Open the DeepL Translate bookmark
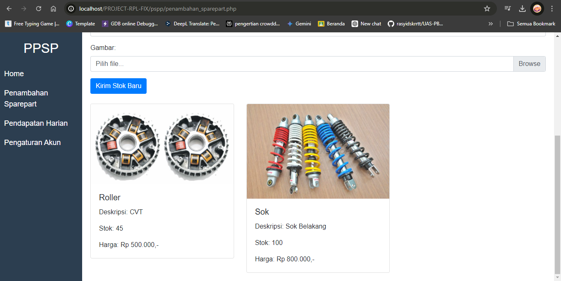The width and height of the screenshot is (561, 281). 192,24
